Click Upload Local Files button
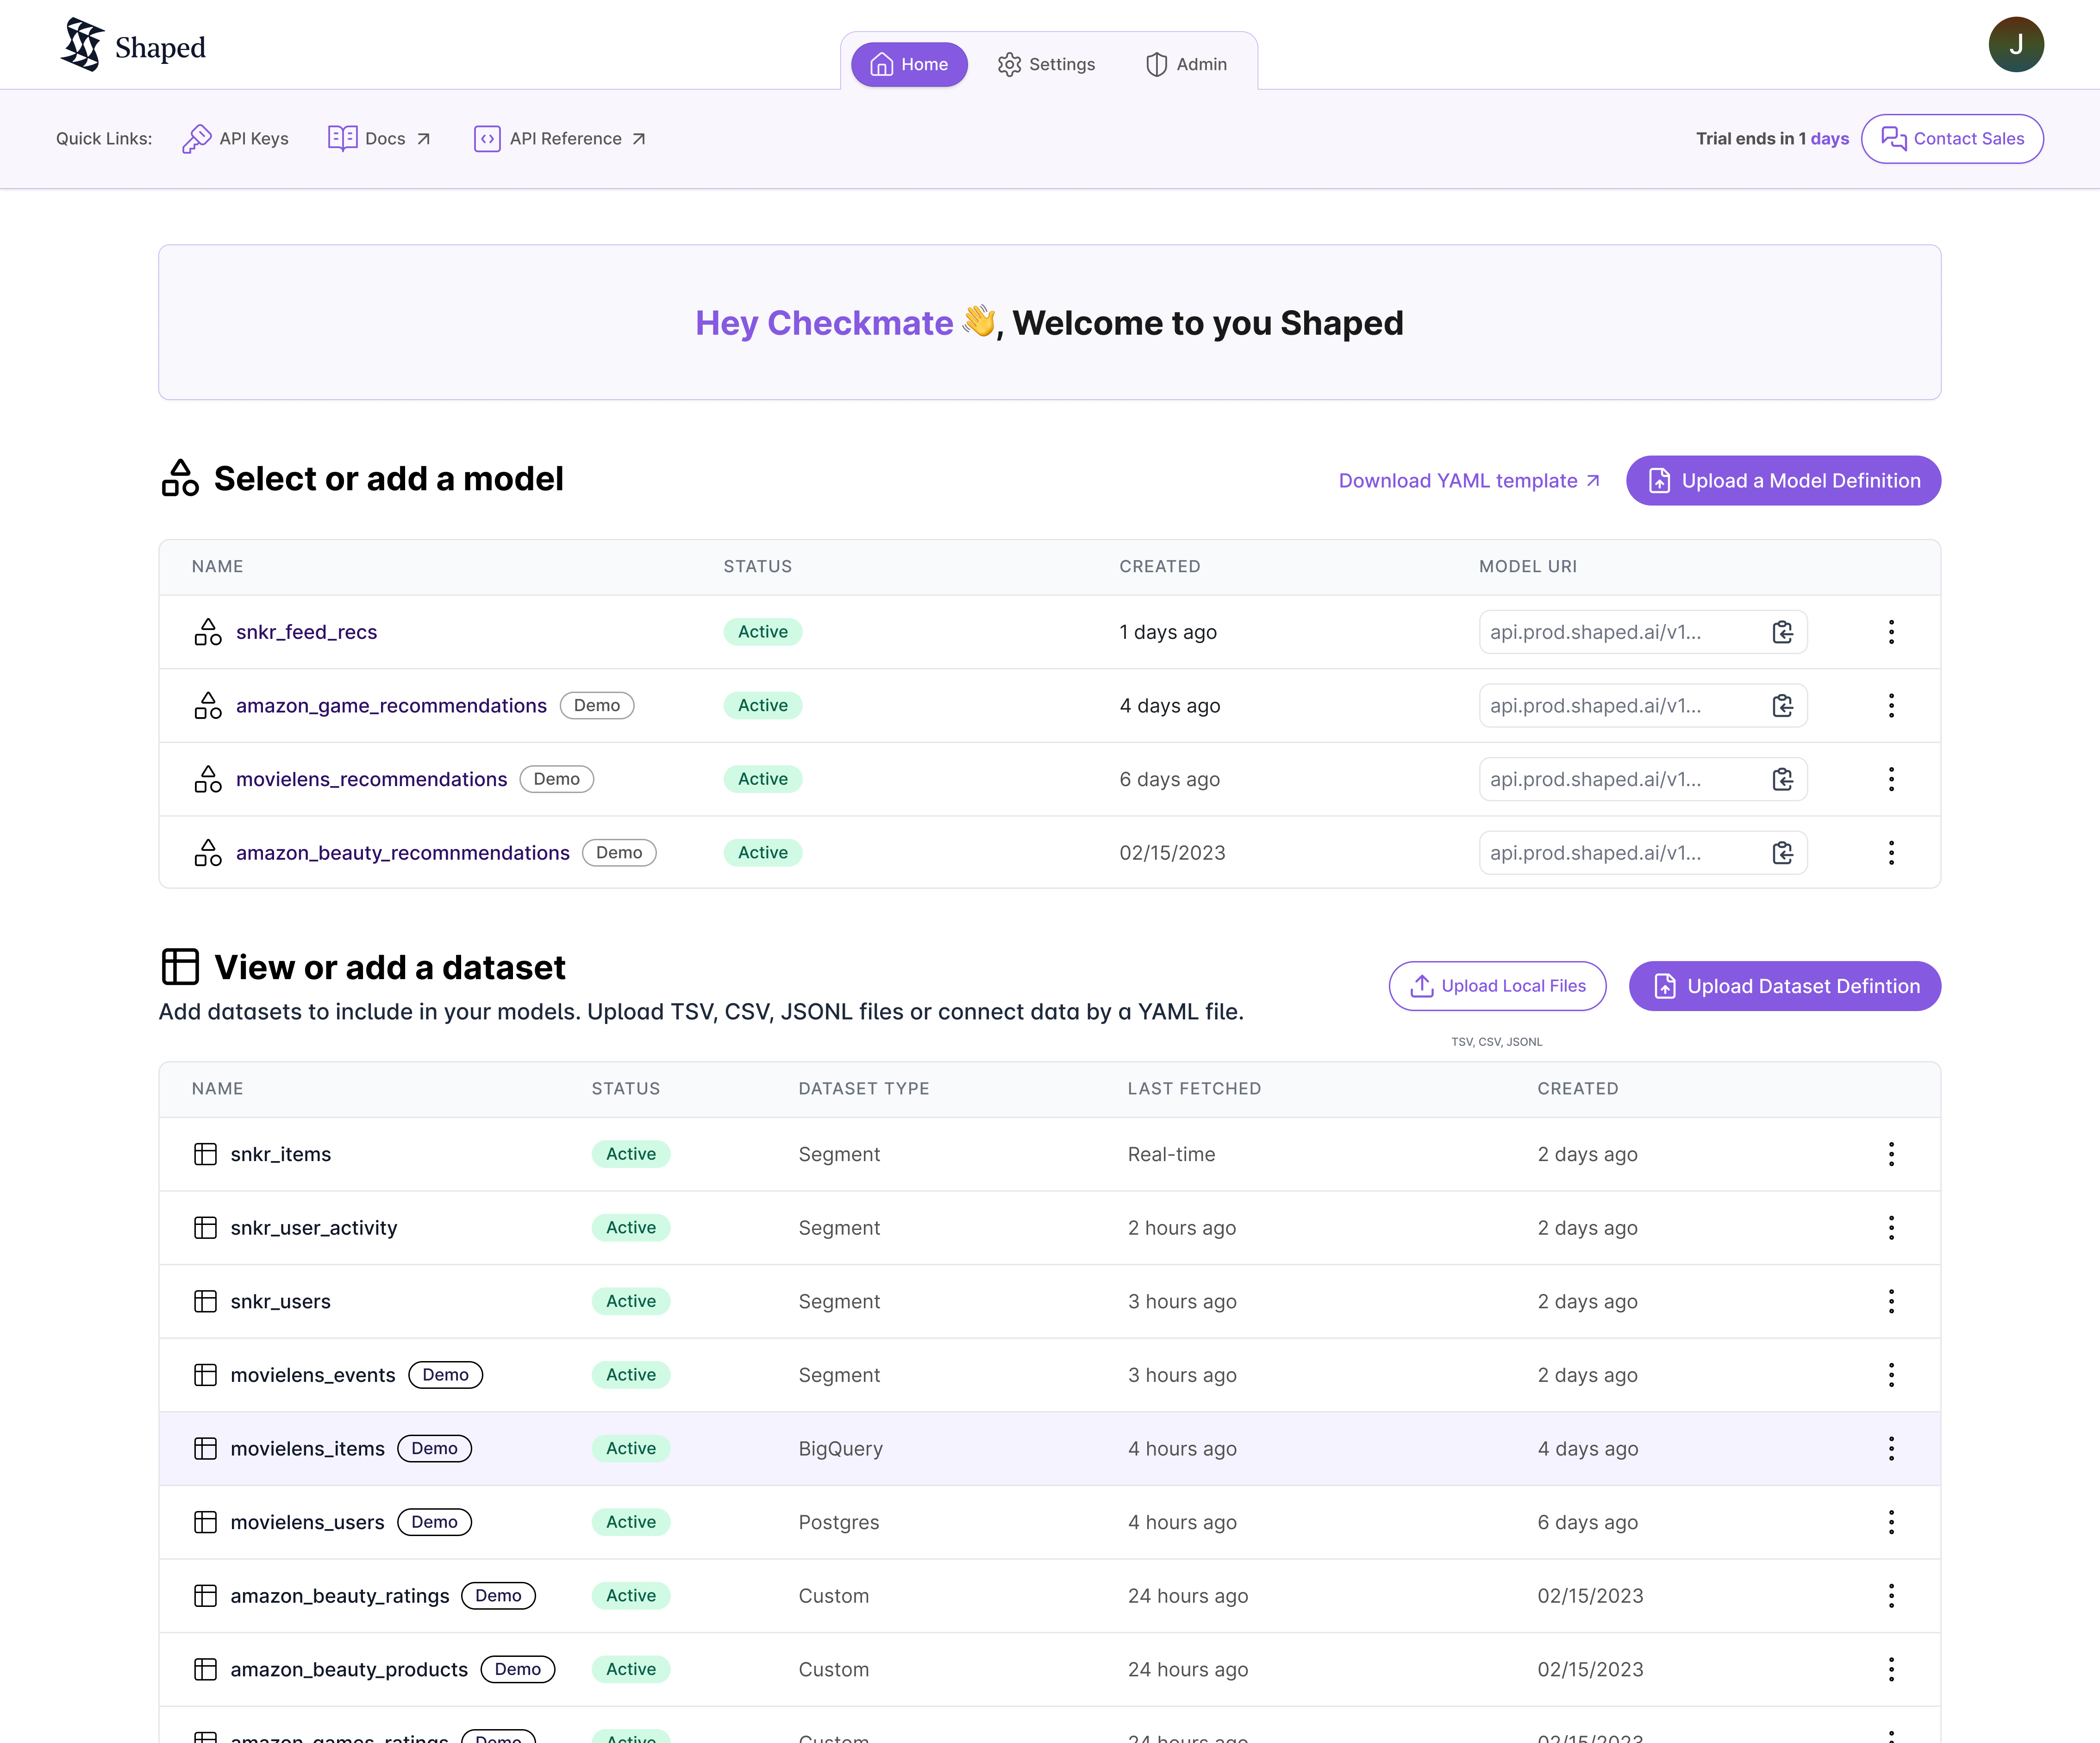2100x1743 pixels. point(1497,986)
